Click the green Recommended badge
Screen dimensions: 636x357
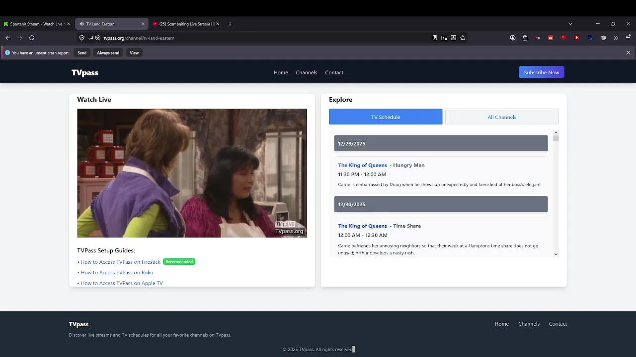(179, 262)
